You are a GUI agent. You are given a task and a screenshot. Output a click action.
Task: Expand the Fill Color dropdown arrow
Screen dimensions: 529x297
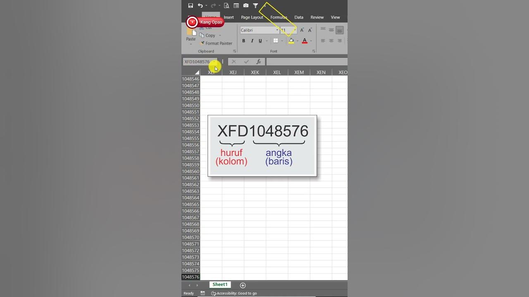point(298,41)
